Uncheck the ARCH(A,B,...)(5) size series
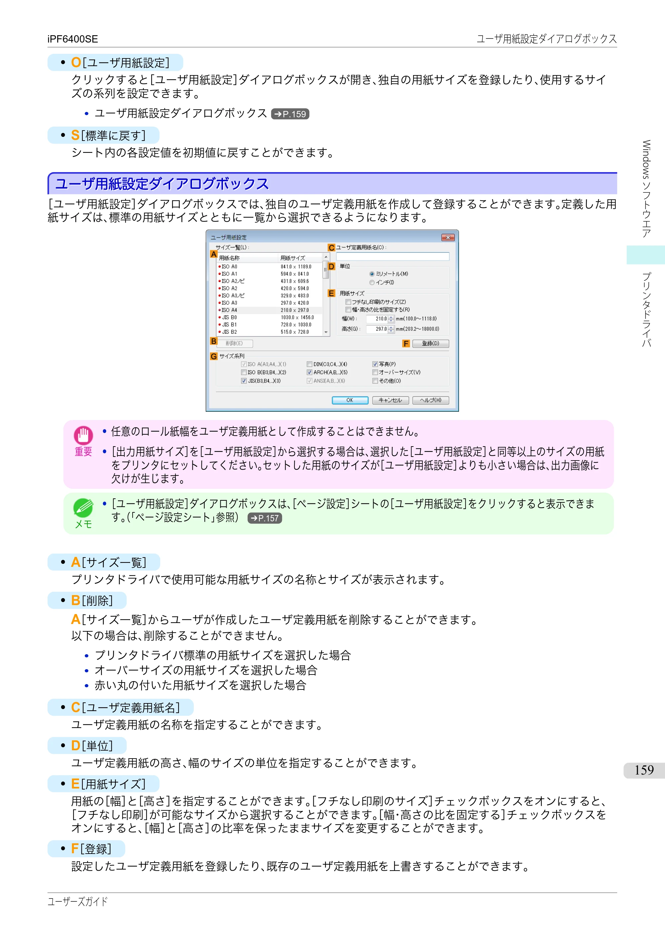This screenshot has height=940, width=665. click(310, 372)
